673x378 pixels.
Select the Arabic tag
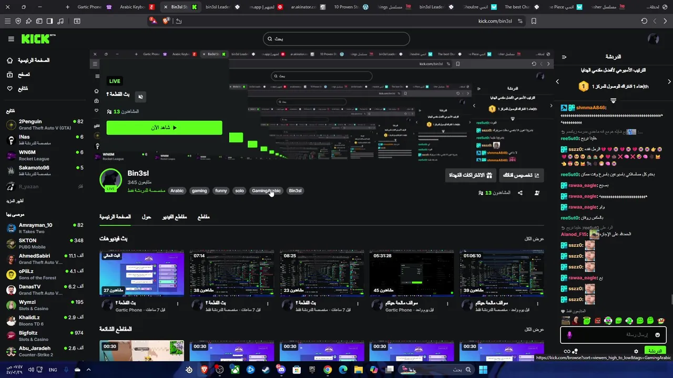tap(177, 191)
